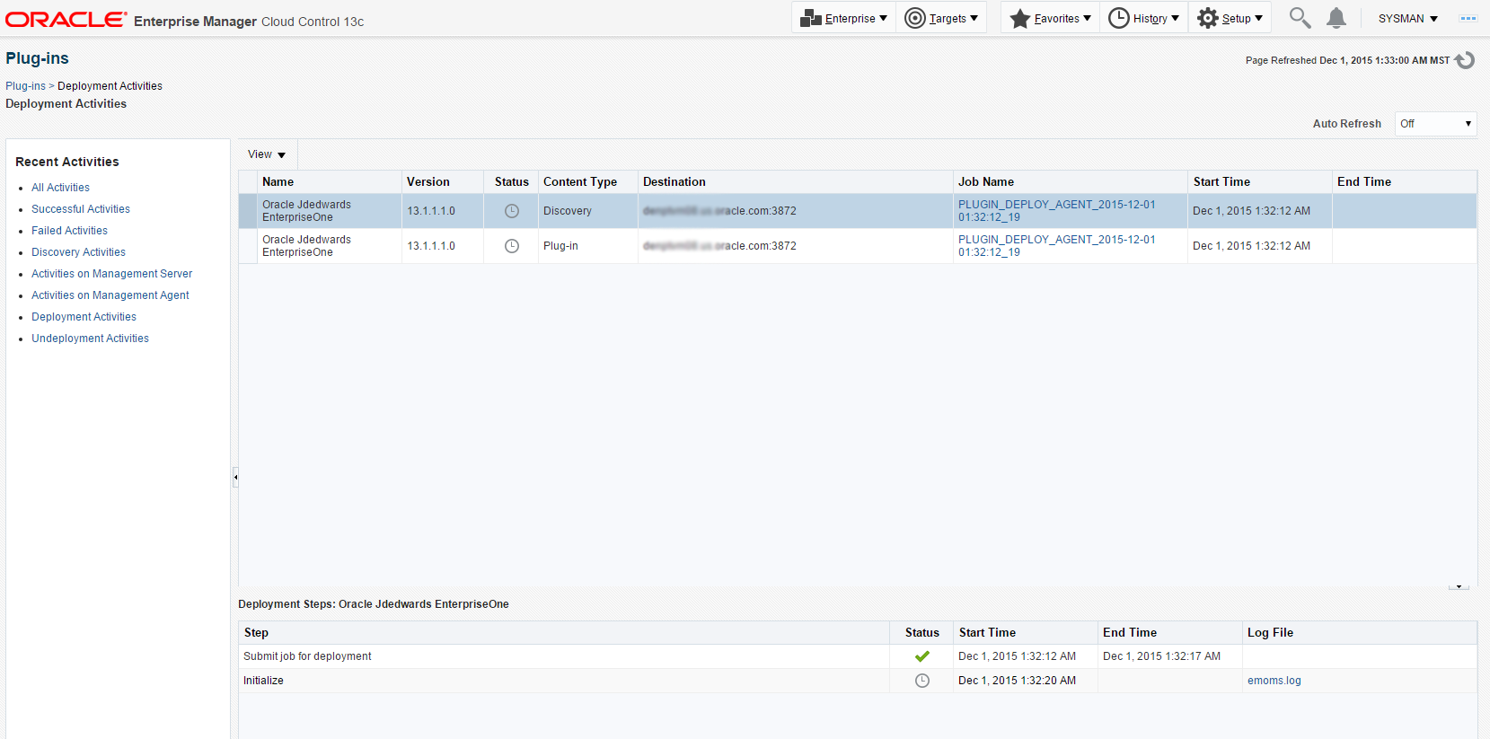Image resolution: width=1490 pixels, height=739 pixels.
Task: Open the Favorites menu
Action: [x=1050, y=18]
